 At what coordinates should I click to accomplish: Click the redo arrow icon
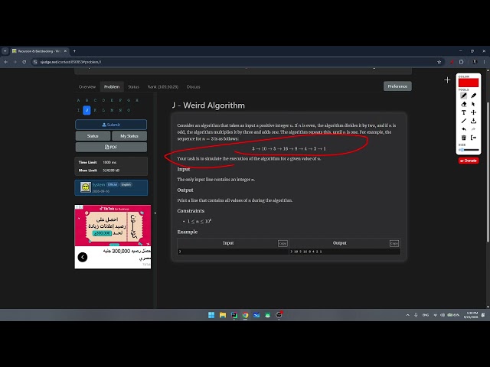(x=473, y=129)
